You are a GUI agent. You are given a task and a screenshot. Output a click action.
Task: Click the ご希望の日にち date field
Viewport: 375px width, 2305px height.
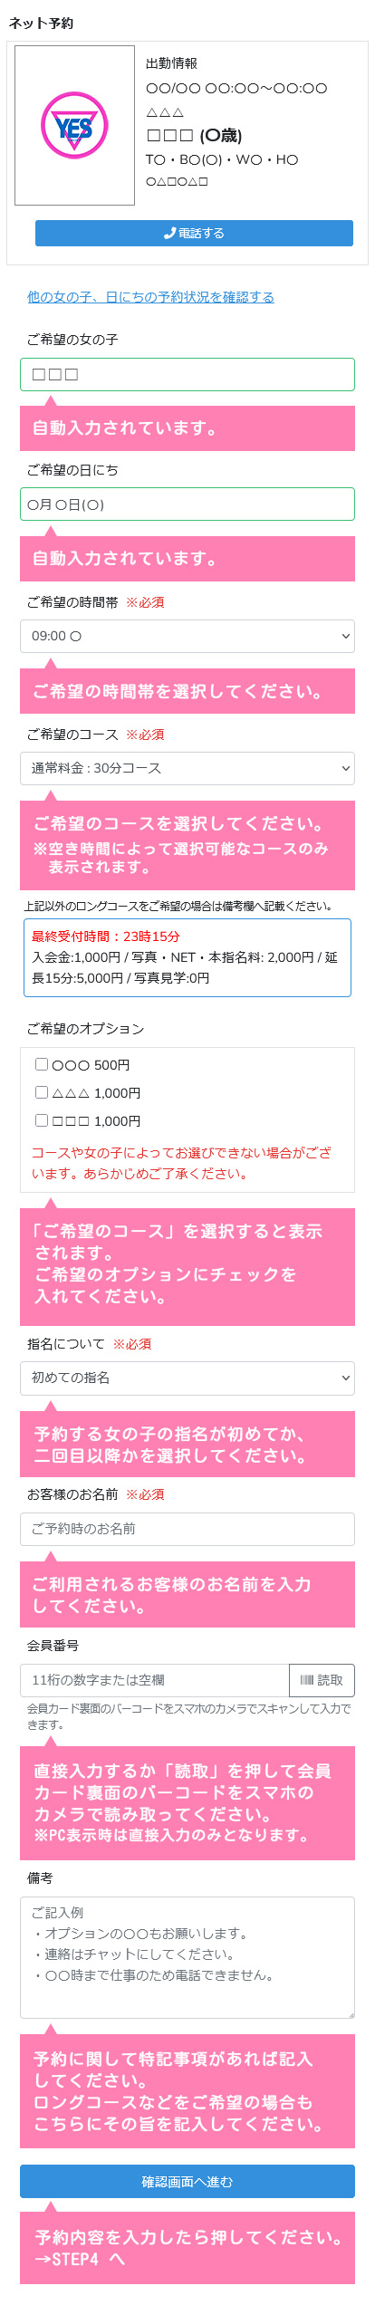click(187, 504)
